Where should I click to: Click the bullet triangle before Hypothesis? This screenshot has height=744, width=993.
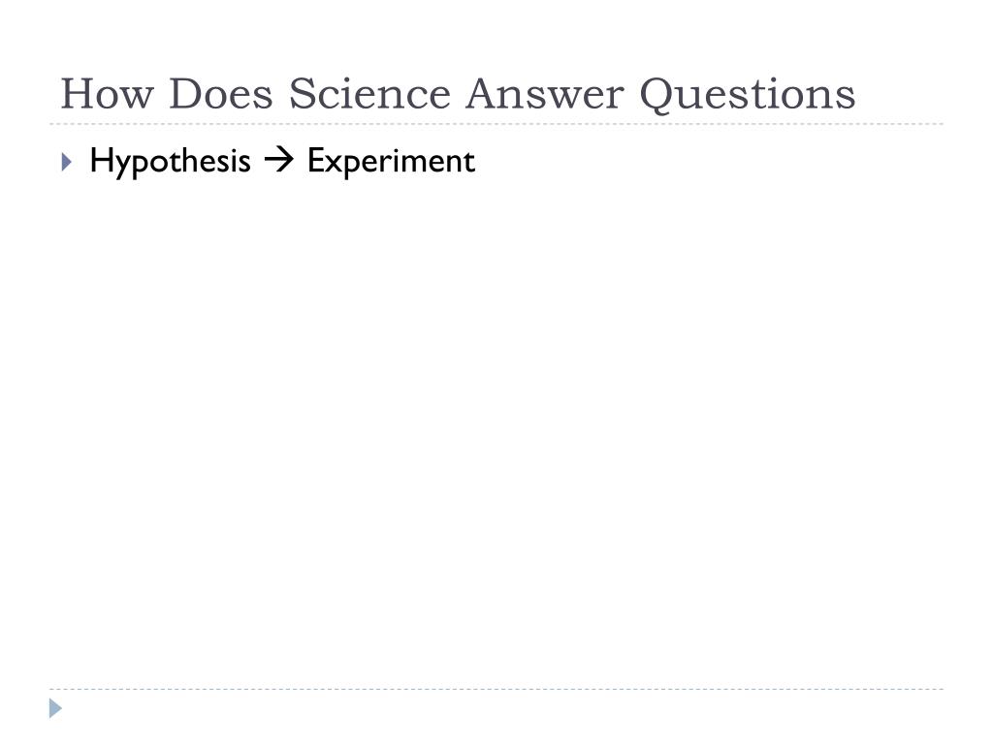click(67, 162)
